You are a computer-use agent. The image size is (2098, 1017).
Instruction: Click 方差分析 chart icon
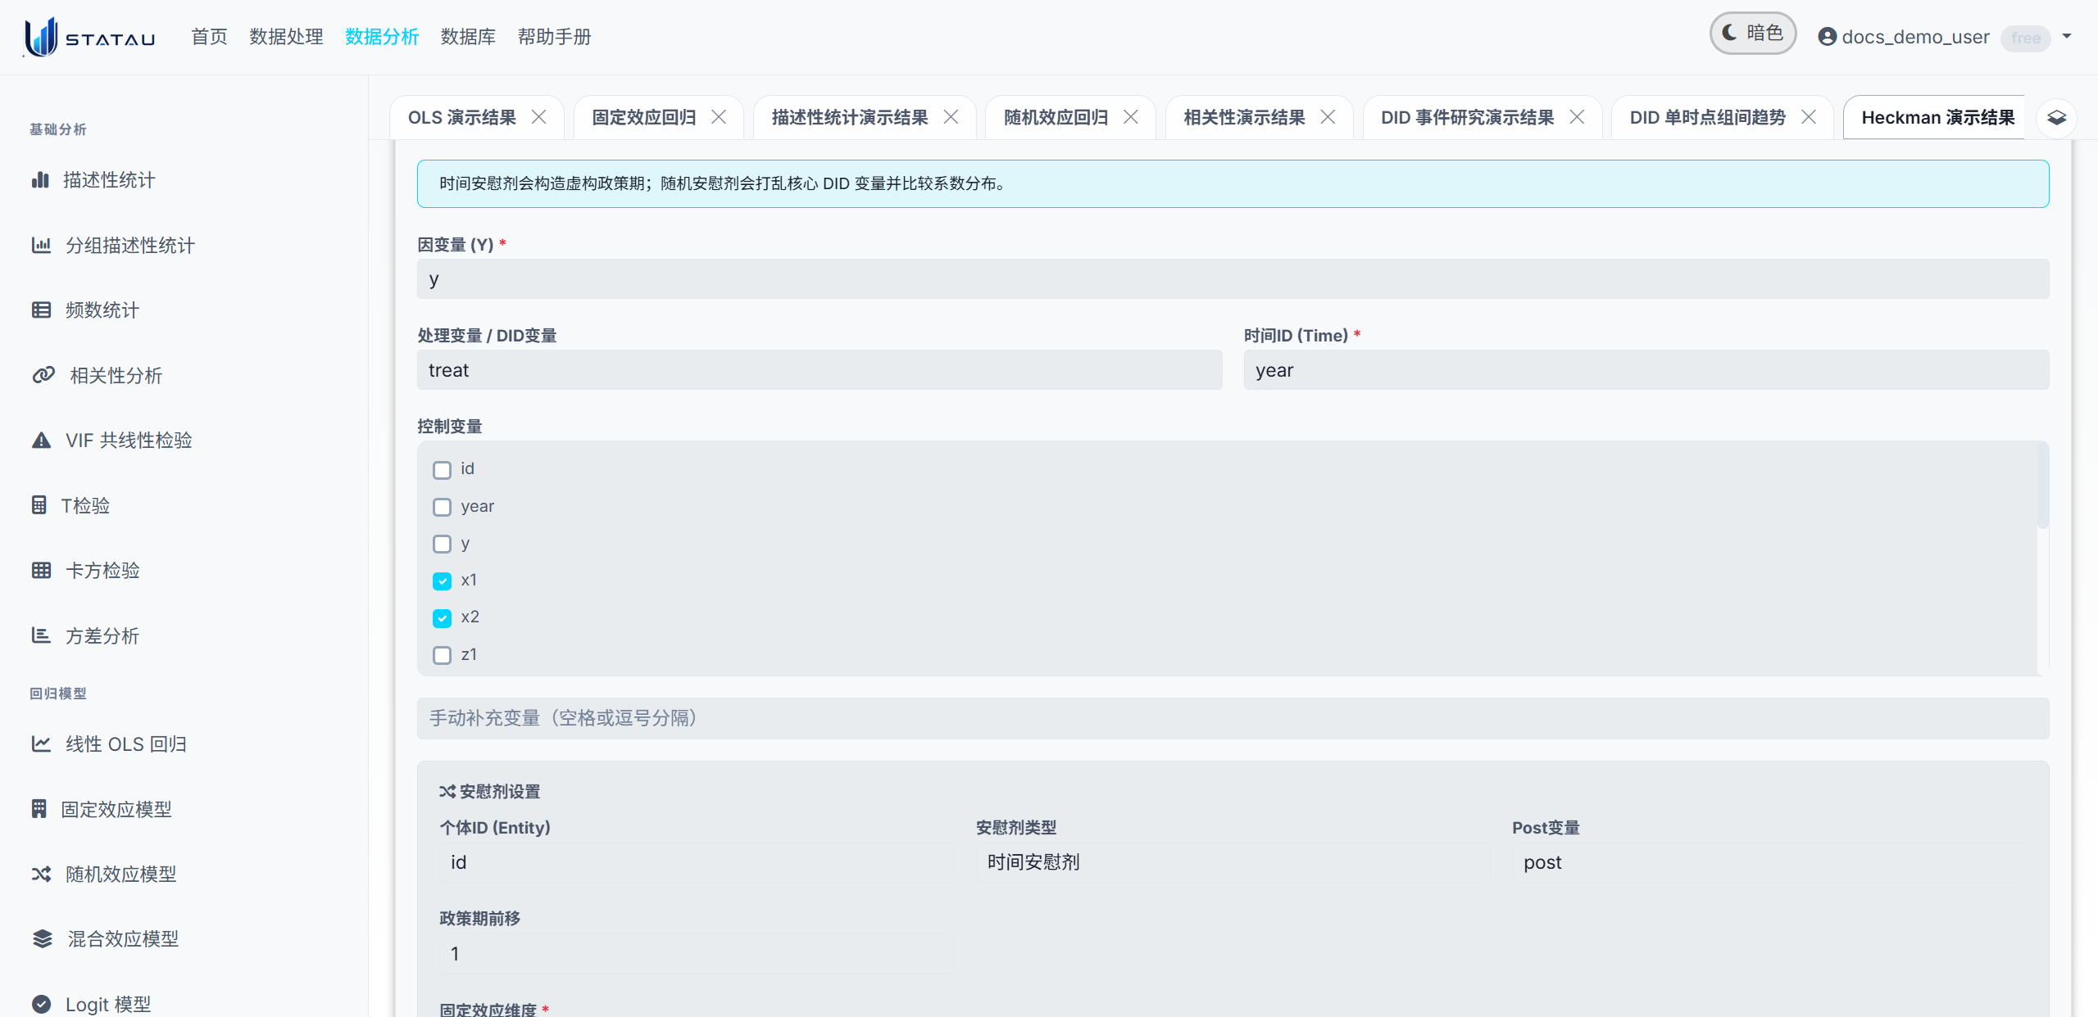(x=41, y=635)
